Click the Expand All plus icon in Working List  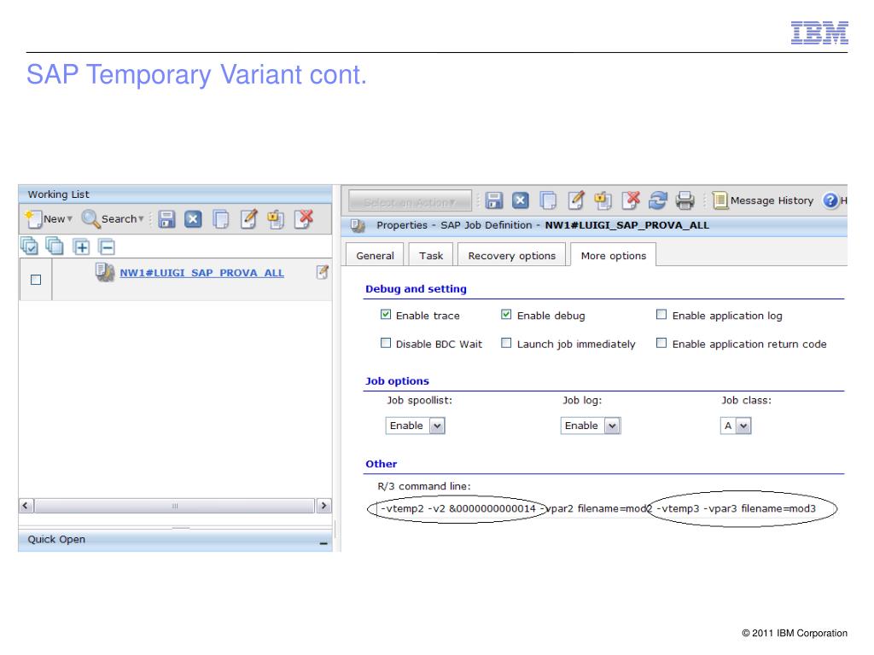click(x=81, y=246)
